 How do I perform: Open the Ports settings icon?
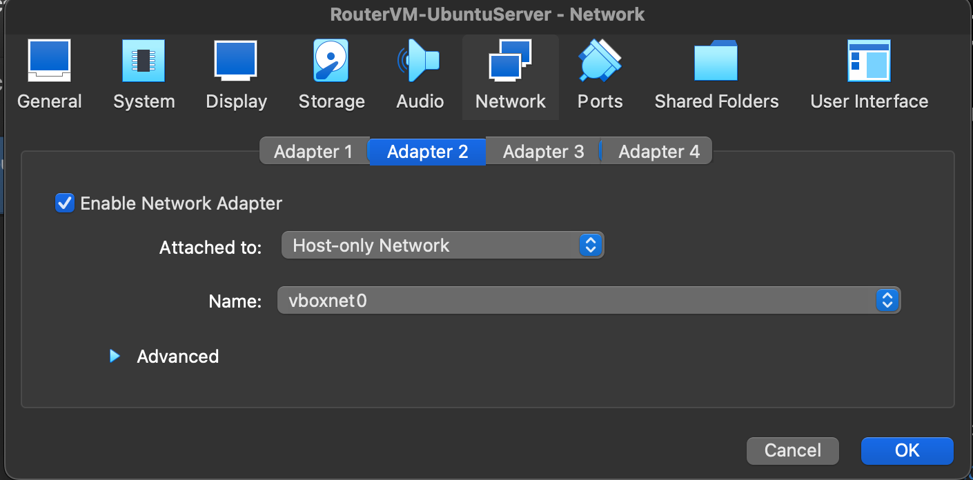(600, 72)
